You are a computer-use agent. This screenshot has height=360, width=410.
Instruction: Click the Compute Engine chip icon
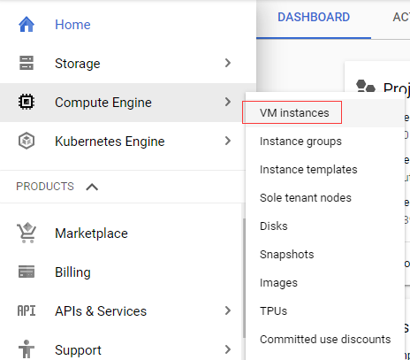(27, 102)
